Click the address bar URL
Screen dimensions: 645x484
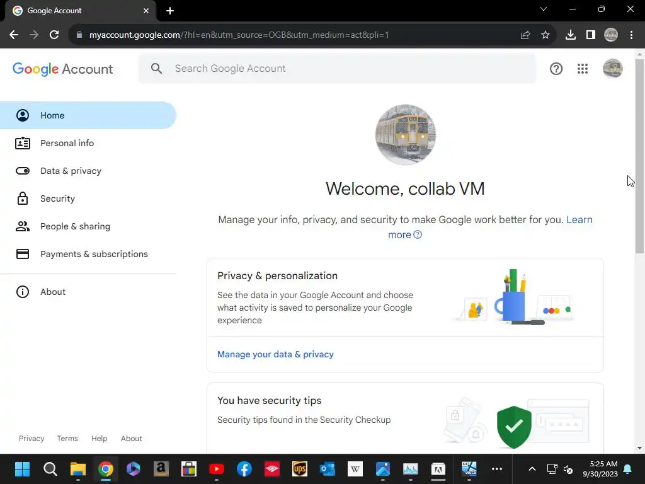(239, 35)
